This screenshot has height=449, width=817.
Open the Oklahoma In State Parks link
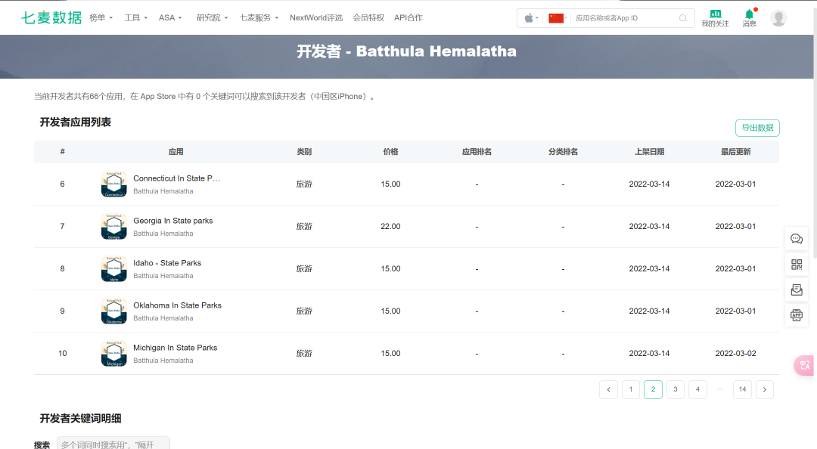(x=177, y=305)
